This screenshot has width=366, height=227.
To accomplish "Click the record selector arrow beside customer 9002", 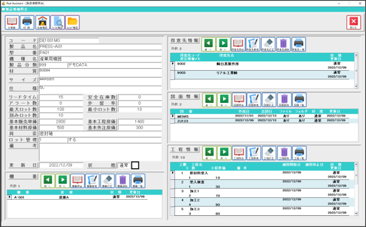I will coord(173,64).
